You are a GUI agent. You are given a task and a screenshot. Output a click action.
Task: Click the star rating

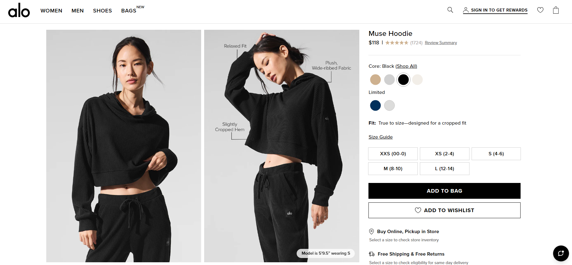pos(397,43)
